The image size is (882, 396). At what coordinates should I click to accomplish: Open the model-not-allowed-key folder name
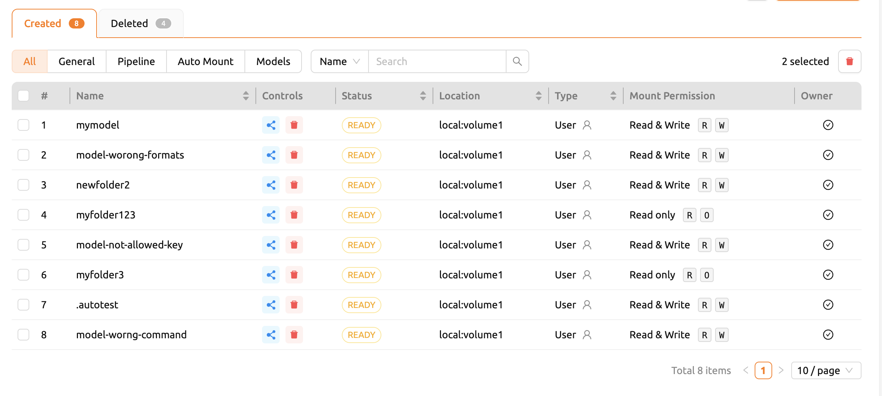(130, 245)
